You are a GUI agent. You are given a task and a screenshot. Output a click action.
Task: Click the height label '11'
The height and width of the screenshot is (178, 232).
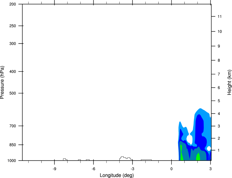coord(219,16)
